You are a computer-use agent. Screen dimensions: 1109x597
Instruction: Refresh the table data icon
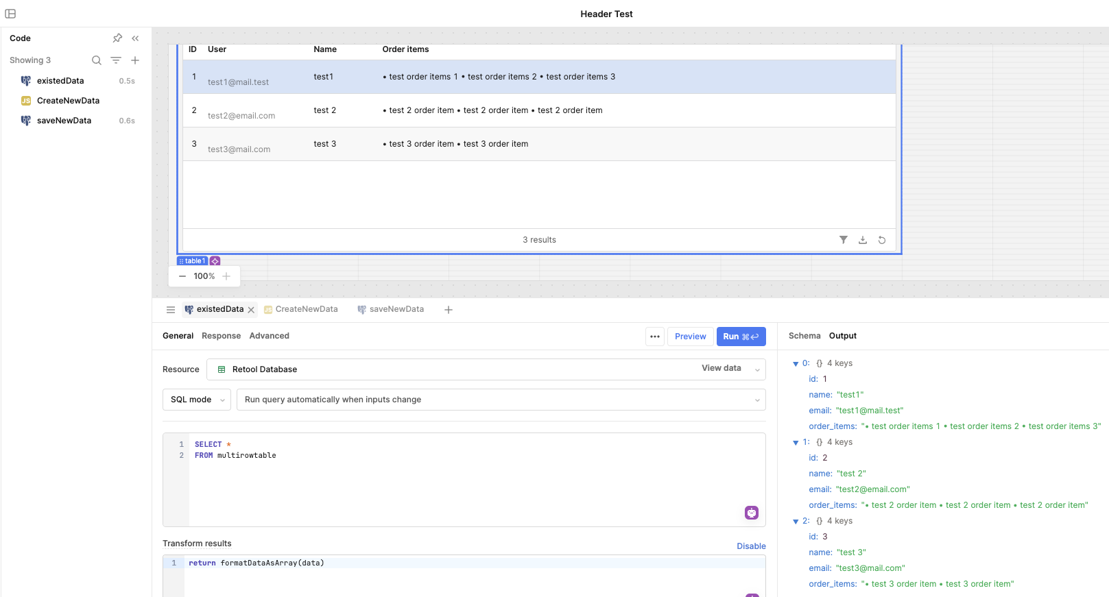coord(882,240)
